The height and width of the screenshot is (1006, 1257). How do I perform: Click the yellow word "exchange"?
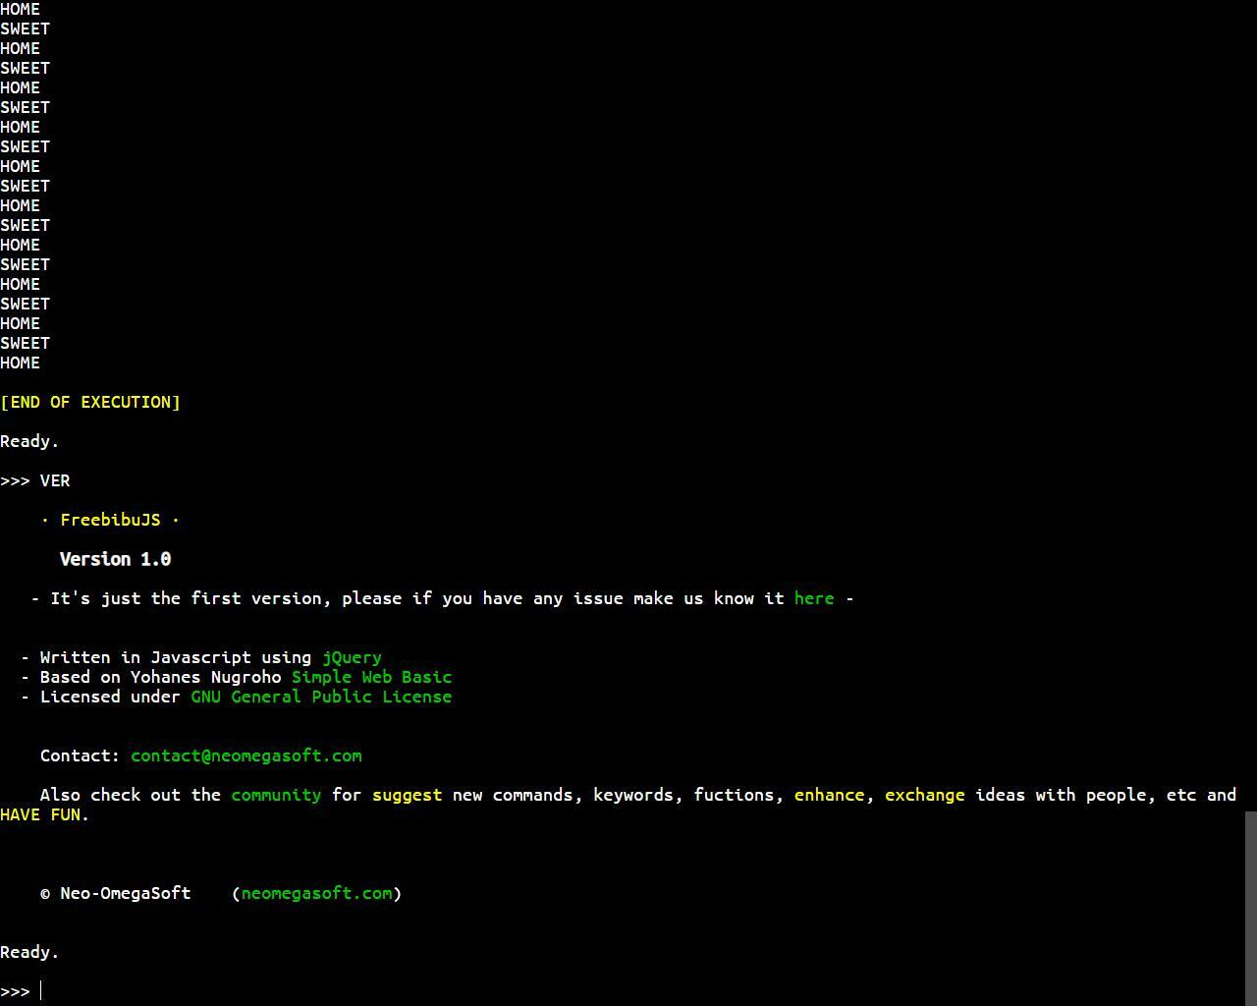pos(924,795)
